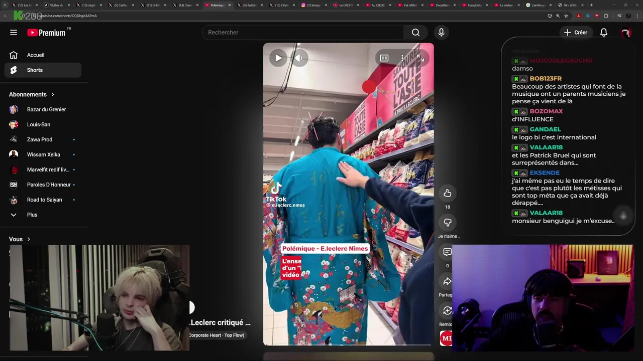Open the notifications bell
The width and height of the screenshot is (643, 361).
tap(604, 33)
